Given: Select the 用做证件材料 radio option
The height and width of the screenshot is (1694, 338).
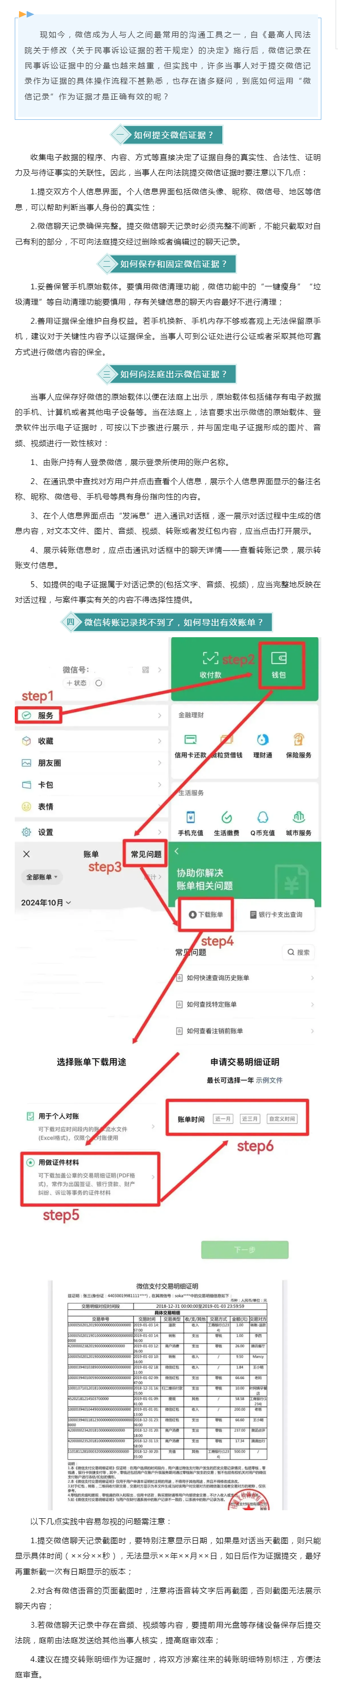Looking at the screenshot, I should pos(30,1162).
